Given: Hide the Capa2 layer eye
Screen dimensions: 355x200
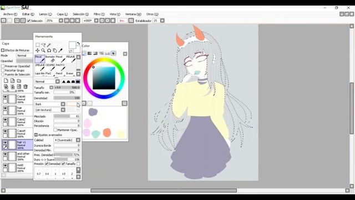Looking at the screenshot, I should (5, 120).
